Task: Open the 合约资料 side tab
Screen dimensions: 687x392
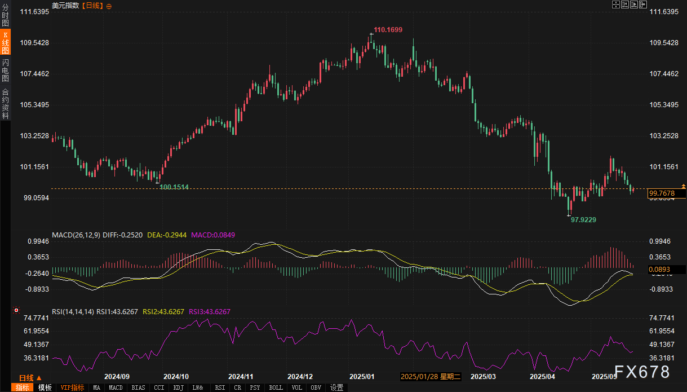Action: click(5, 103)
